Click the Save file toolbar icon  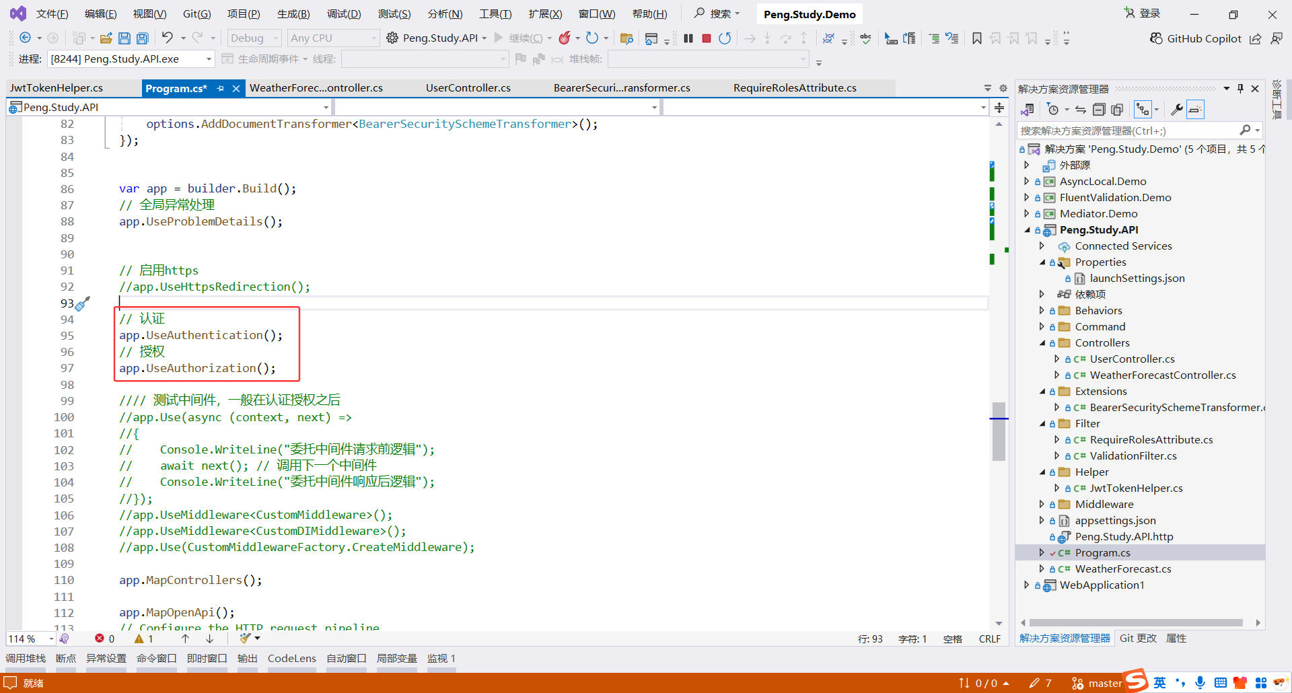click(x=124, y=38)
